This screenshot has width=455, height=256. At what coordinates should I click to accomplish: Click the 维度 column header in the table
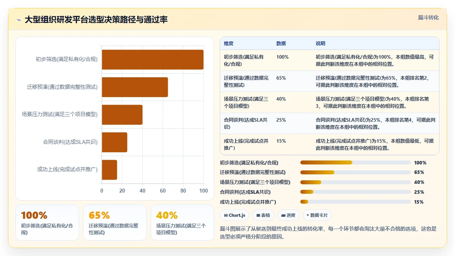pyautogui.click(x=228, y=44)
